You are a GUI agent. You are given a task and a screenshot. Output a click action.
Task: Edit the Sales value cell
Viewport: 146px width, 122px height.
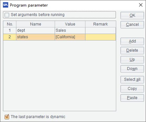pyautogui.click(x=70, y=30)
